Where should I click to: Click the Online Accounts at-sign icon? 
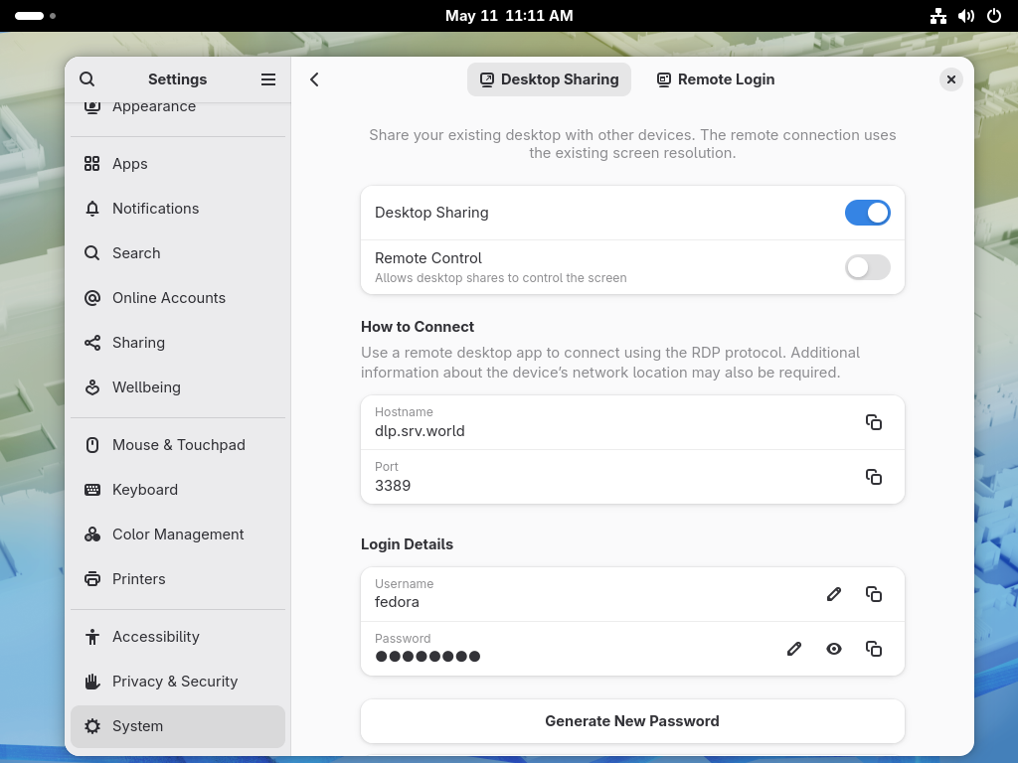point(92,298)
